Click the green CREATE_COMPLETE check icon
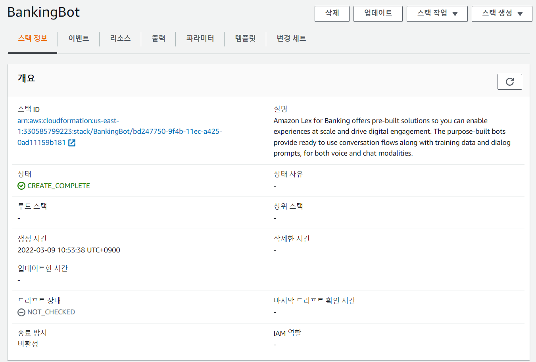Viewport: 536px width, 362px height. coord(21,186)
